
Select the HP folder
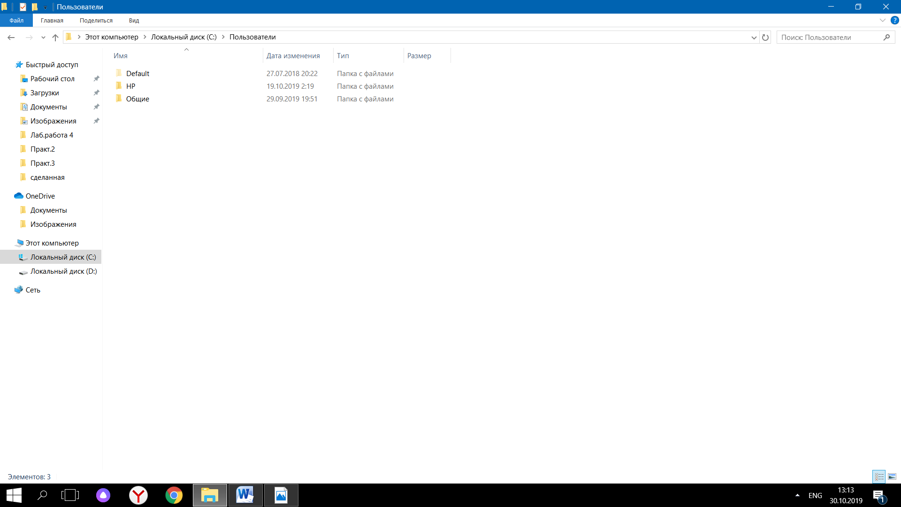[130, 86]
